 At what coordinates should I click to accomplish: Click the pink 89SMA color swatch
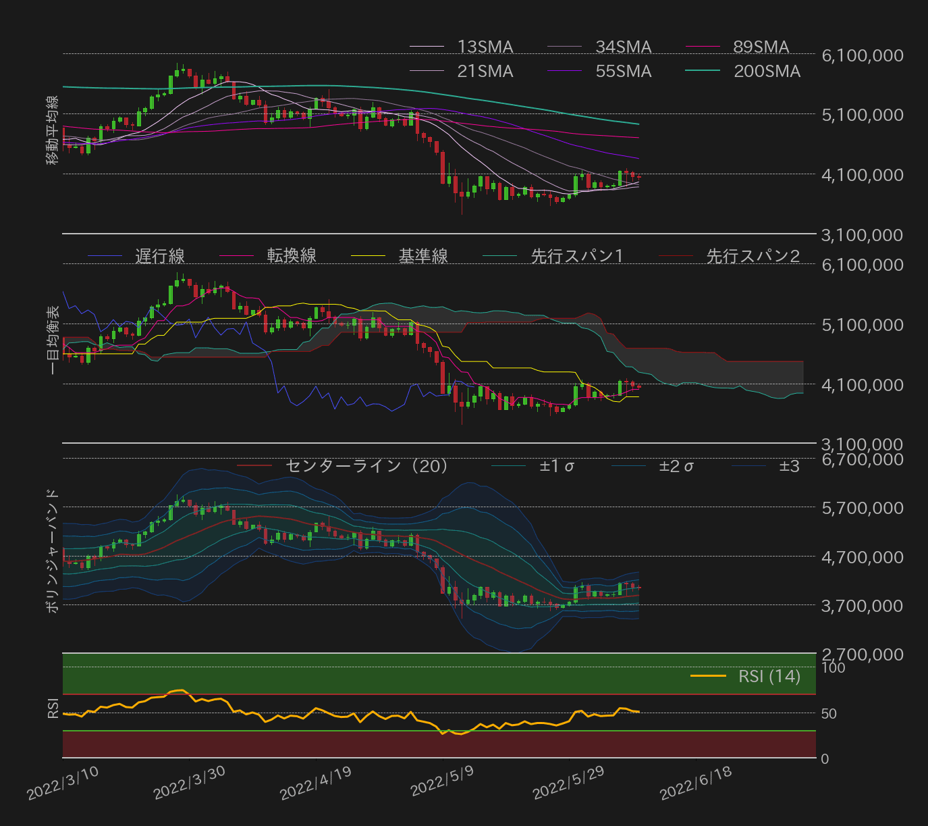point(702,47)
